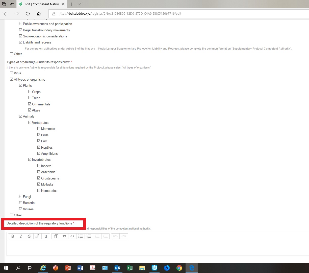
Task: Open the browser tab list chevron
Action: pos(79,4)
